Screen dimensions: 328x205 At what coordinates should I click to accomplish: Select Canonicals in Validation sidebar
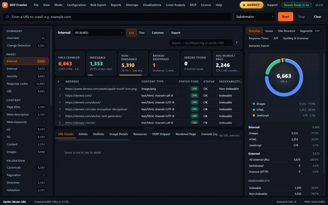point(26,167)
